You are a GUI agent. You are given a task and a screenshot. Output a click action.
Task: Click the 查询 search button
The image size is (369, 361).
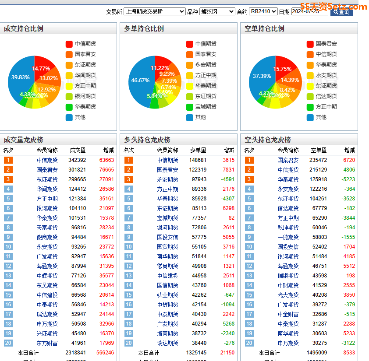click(341, 12)
